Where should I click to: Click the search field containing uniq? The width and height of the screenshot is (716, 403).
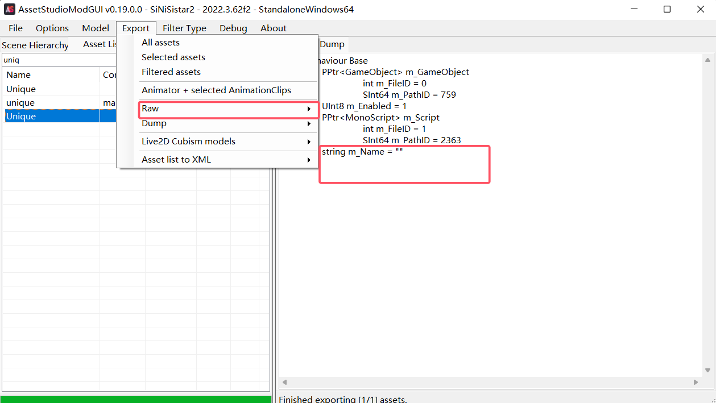point(57,60)
